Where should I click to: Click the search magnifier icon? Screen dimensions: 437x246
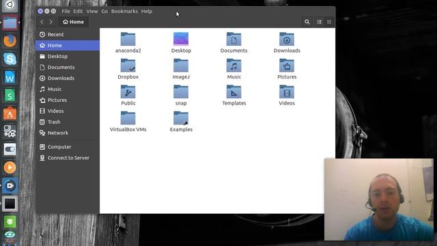tap(307, 22)
